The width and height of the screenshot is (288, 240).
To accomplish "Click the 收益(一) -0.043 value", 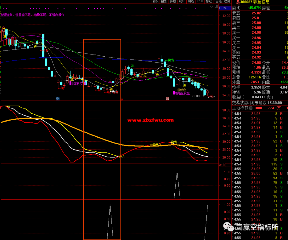I will coord(256,97).
